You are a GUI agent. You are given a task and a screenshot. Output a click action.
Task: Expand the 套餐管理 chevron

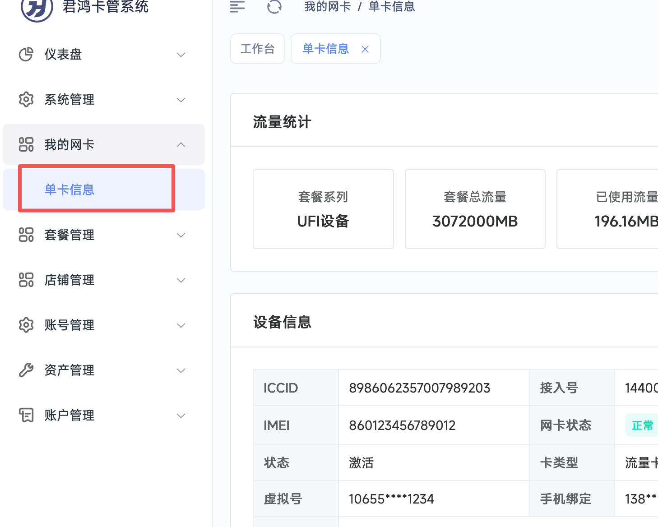[x=181, y=235]
